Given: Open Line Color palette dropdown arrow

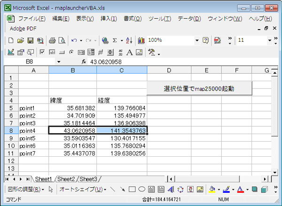Looking at the screenshot, I should pyautogui.click(x=233, y=190).
